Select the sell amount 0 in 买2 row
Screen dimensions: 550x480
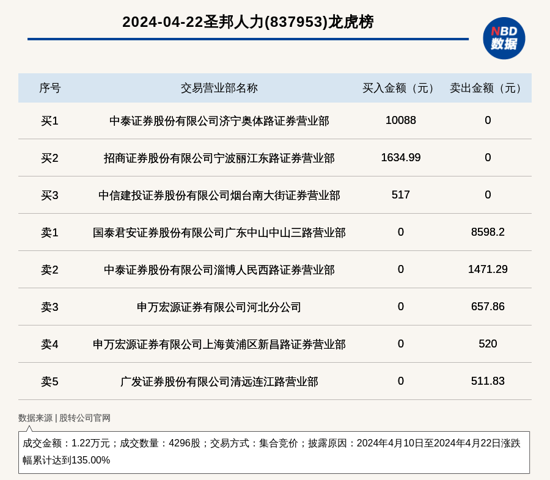point(488,158)
